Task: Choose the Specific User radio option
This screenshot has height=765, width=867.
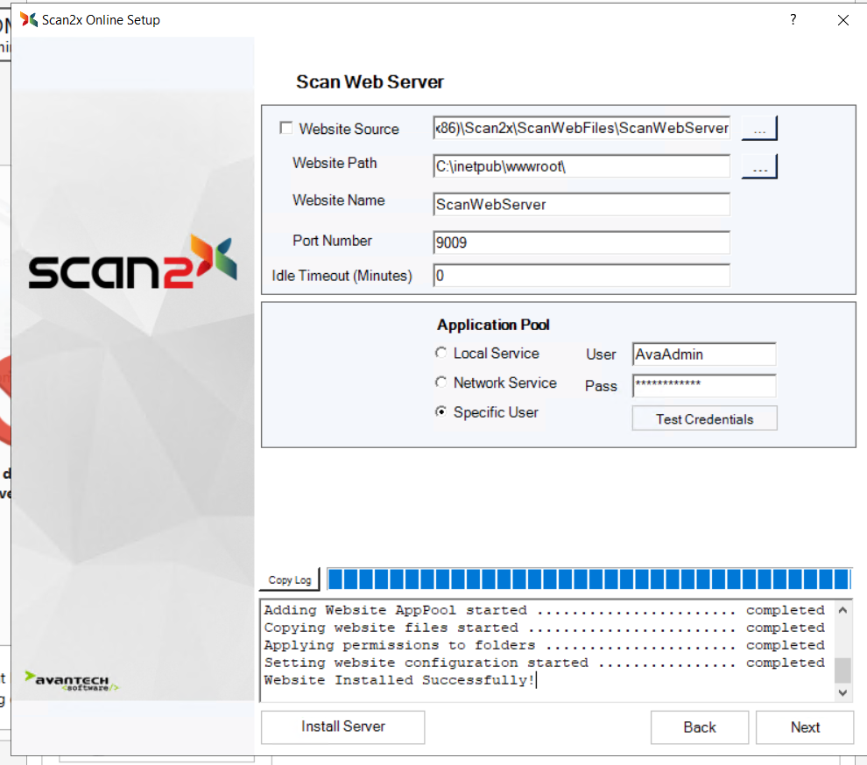Action: click(x=441, y=412)
